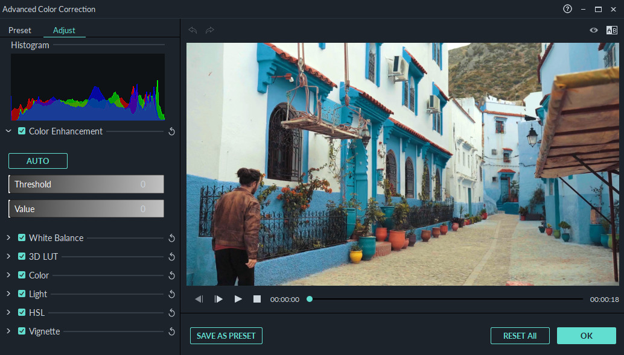
Task: Uncheck the 3D LUT checkbox
Action: (x=21, y=256)
